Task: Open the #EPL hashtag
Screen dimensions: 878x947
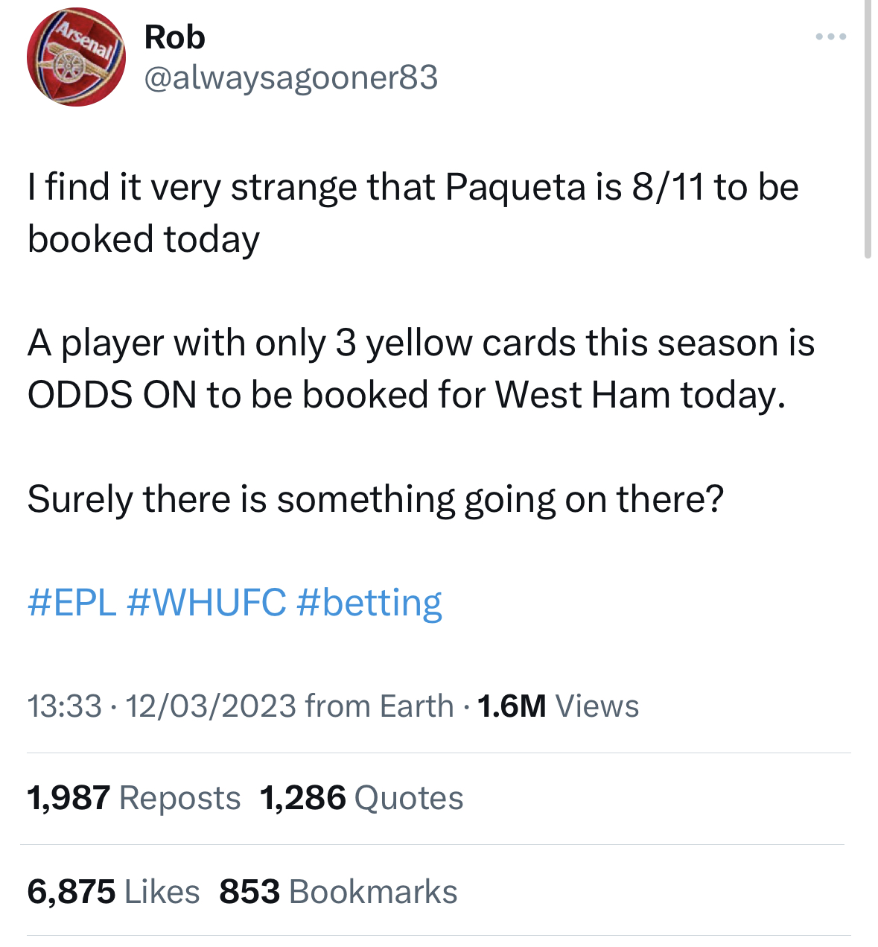Action: (71, 602)
